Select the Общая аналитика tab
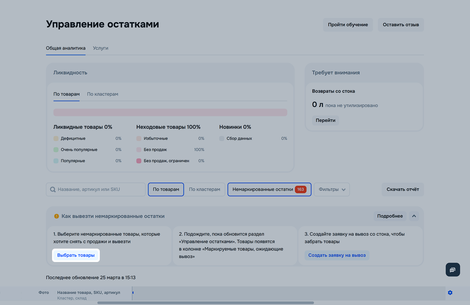This screenshot has width=470, height=305. pyautogui.click(x=66, y=48)
